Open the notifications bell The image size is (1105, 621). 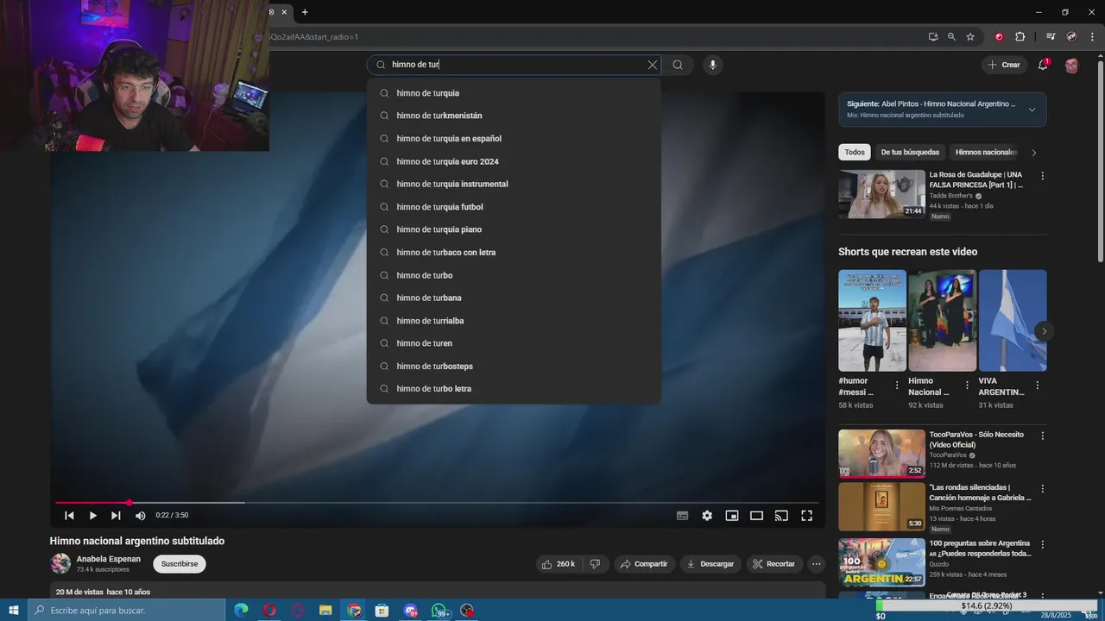tap(1043, 65)
